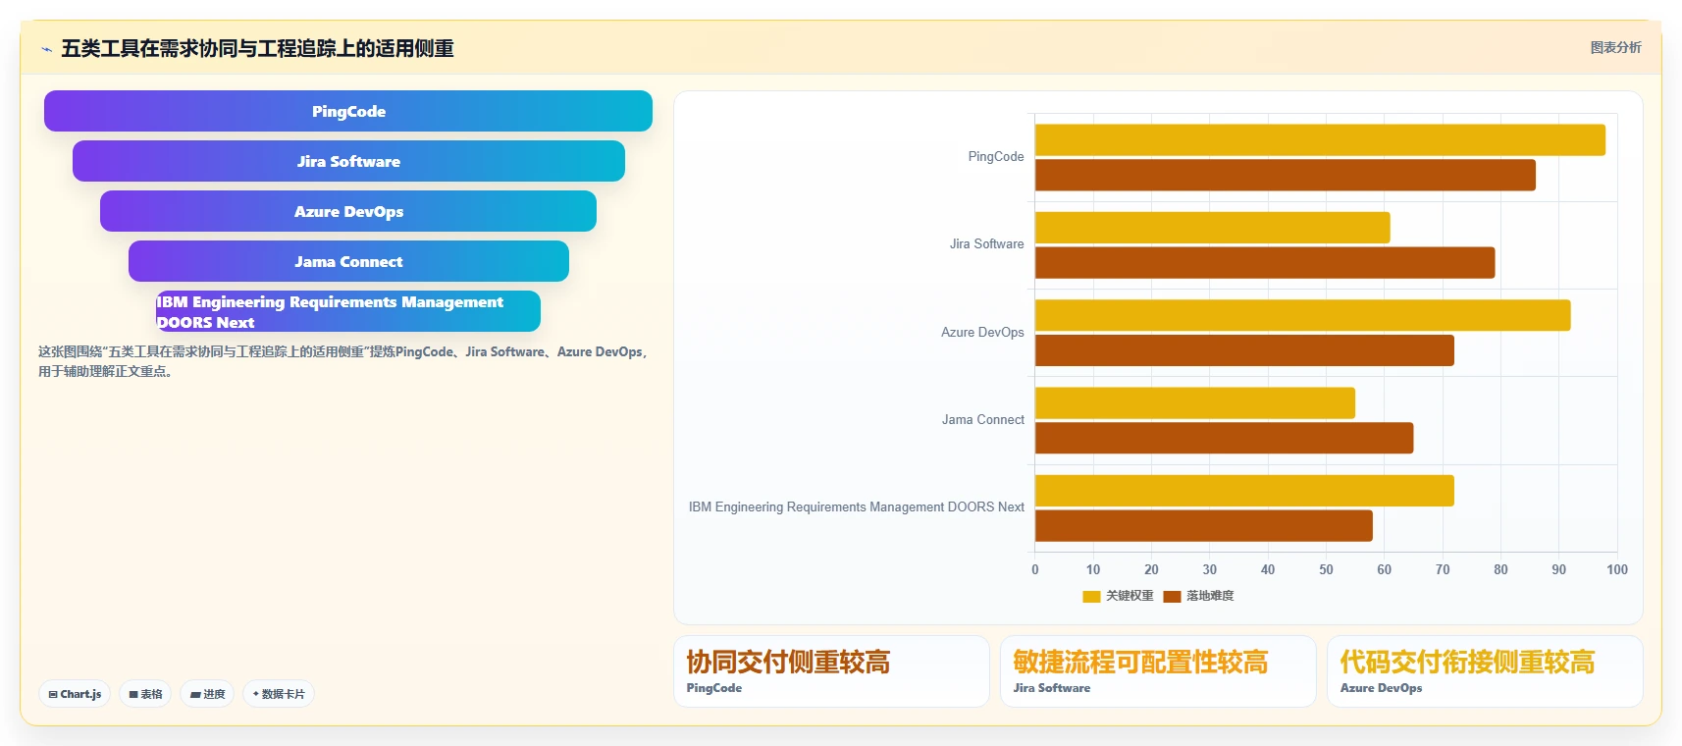
Task: Click PingCode's brown 落地难度 bar
Action: point(1286,175)
